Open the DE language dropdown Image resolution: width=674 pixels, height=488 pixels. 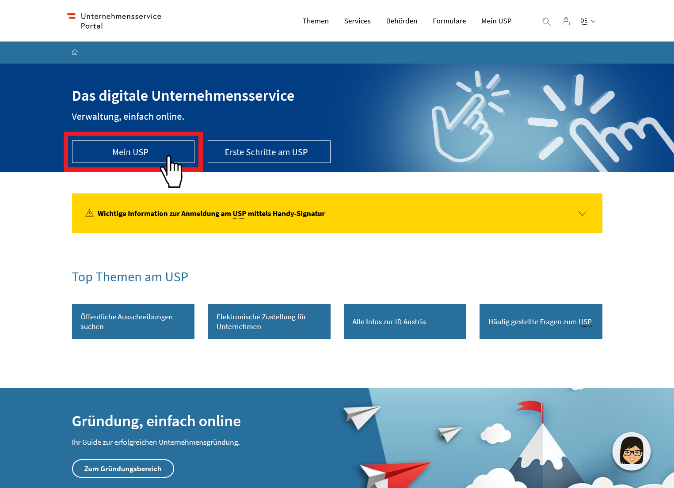point(588,21)
